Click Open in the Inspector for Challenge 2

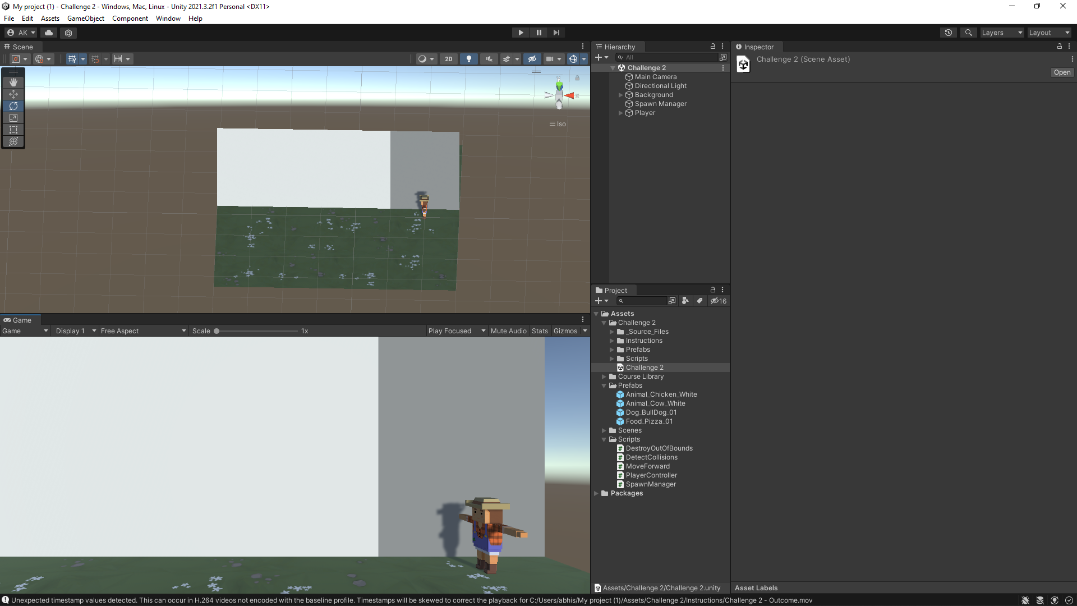pos(1061,72)
